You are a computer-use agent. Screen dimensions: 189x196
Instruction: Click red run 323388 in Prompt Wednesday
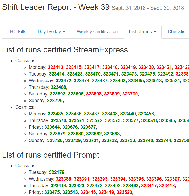point(64,179)
